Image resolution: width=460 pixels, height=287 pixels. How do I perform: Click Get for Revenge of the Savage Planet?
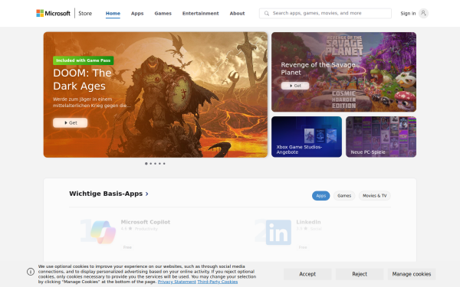[295, 86]
